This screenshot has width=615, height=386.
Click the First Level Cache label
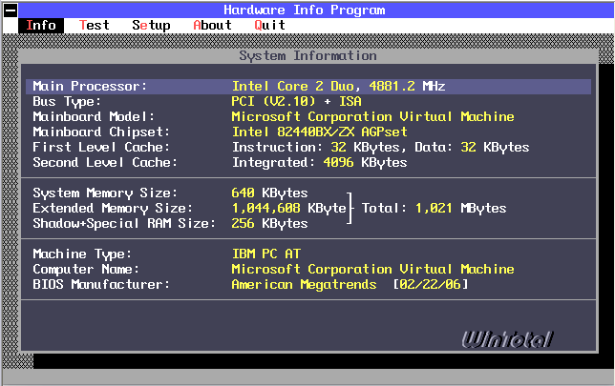(101, 147)
